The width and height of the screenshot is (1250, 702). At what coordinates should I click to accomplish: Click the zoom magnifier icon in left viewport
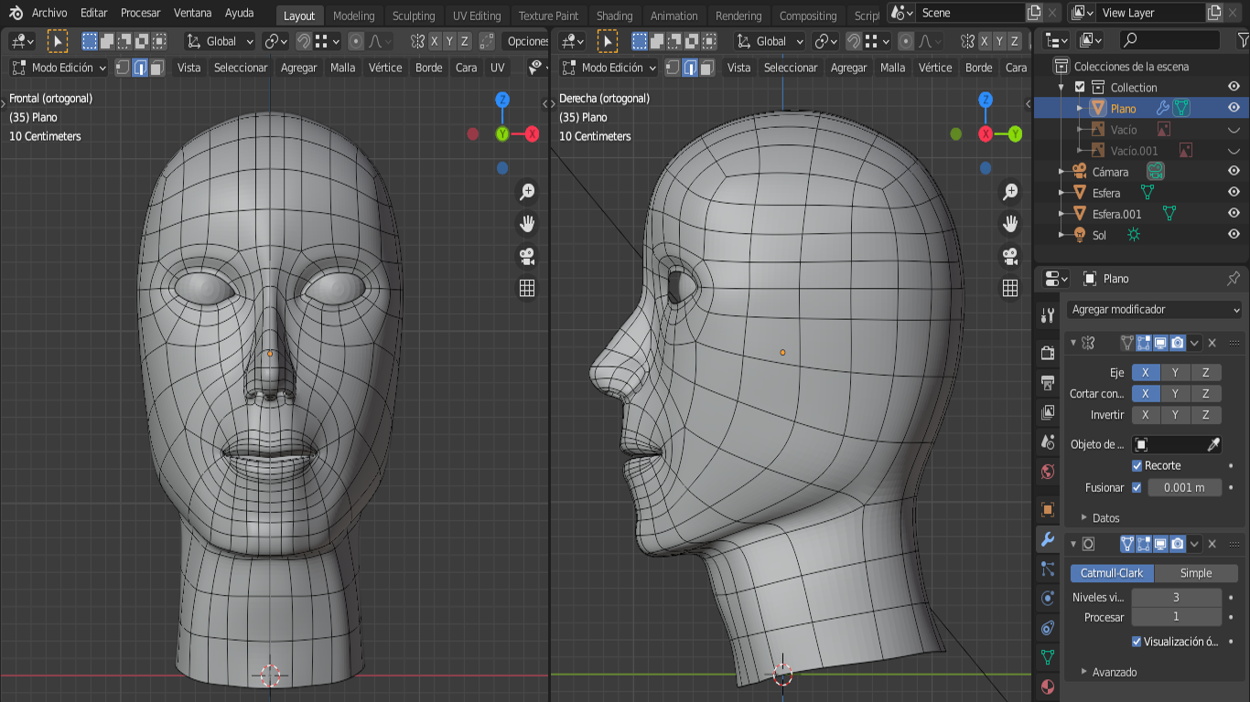pyautogui.click(x=527, y=192)
